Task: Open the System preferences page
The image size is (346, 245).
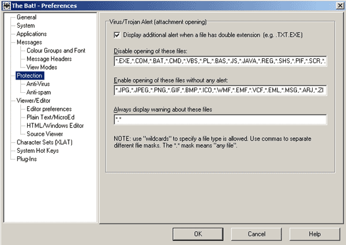Action: click(25, 25)
